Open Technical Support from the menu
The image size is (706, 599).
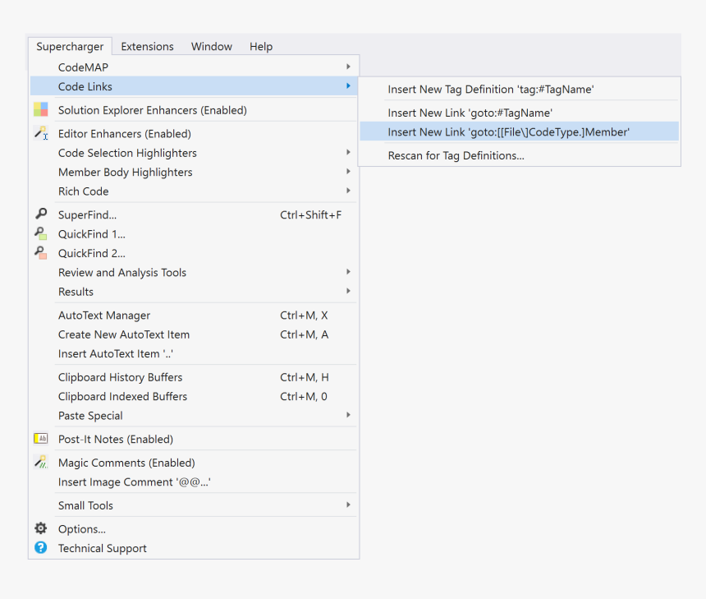coord(194,548)
